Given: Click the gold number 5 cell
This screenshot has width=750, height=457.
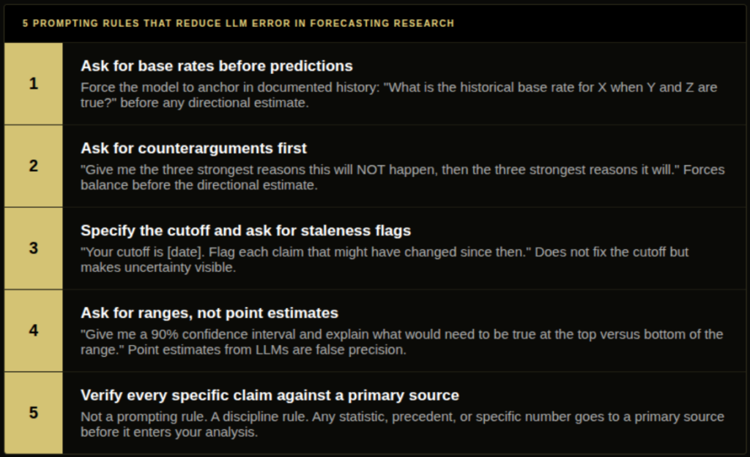Looking at the screenshot, I should (x=34, y=412).
